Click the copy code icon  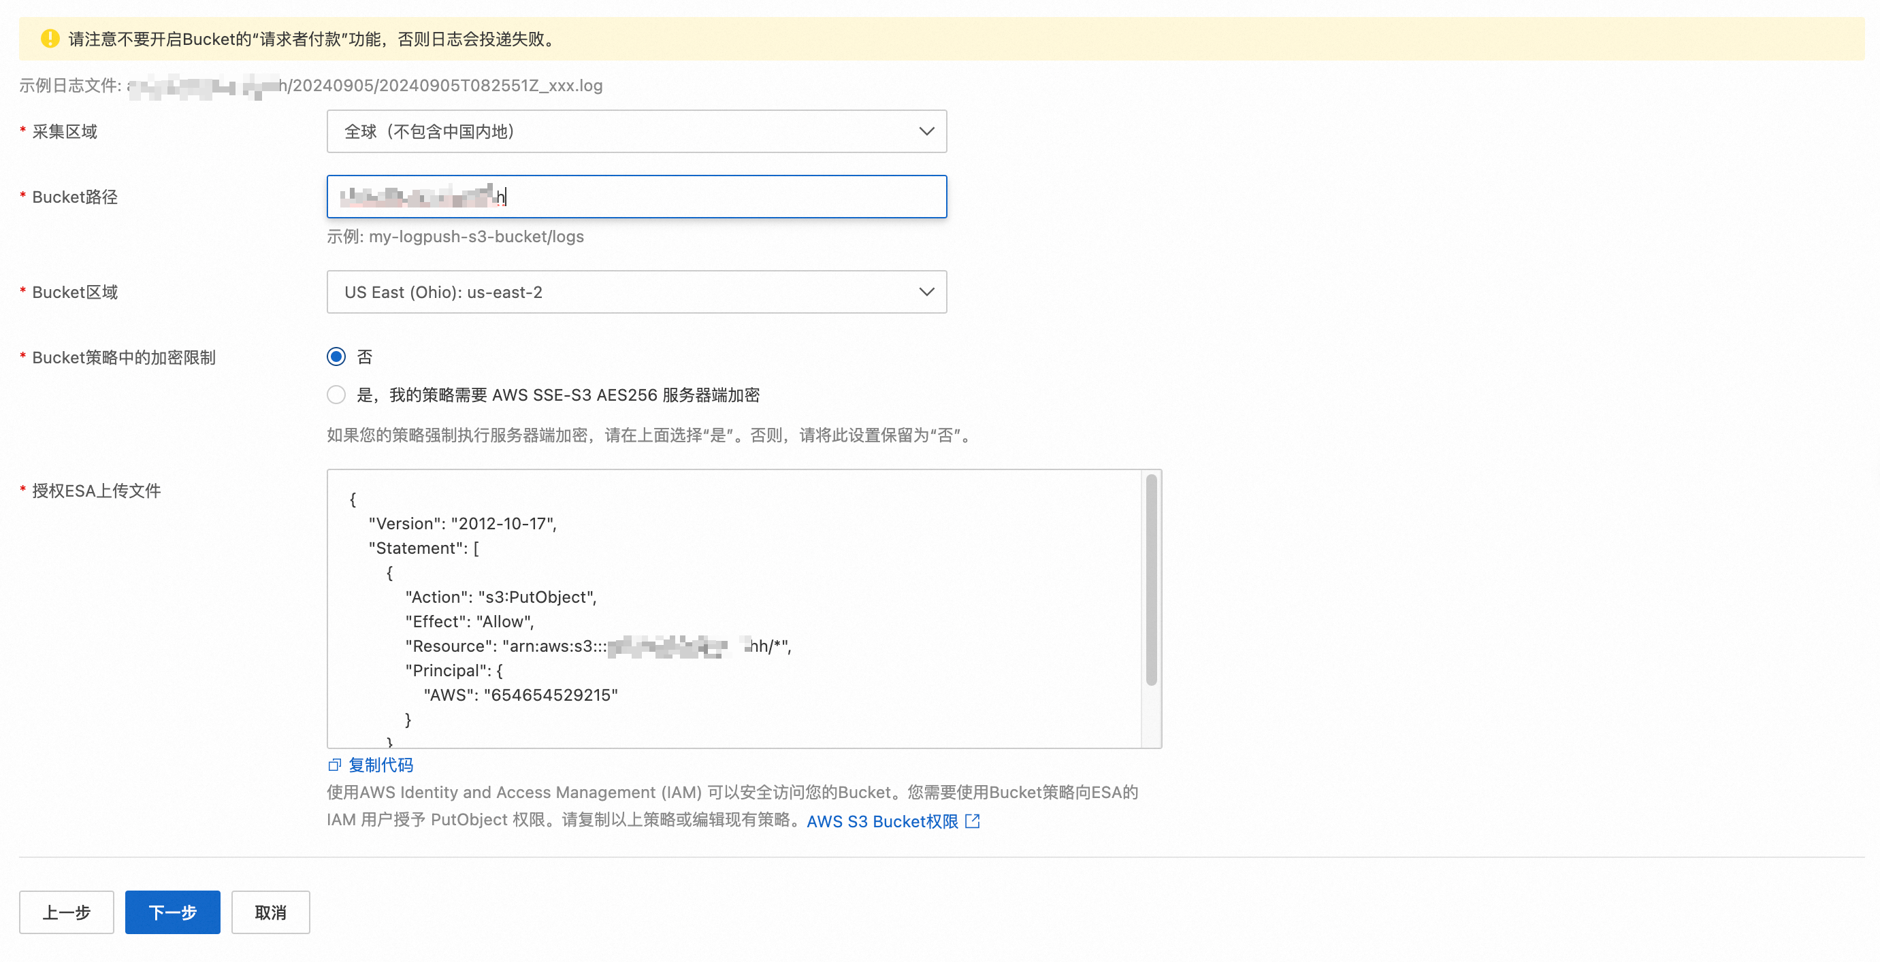[x=334, y=765]
